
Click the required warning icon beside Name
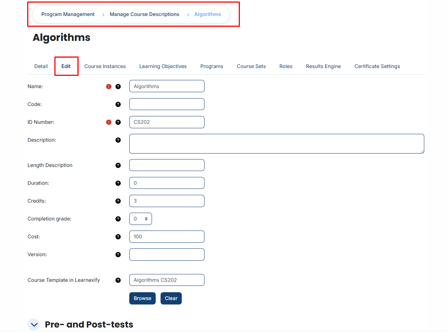pyautogui.click(x=109, y=87)
